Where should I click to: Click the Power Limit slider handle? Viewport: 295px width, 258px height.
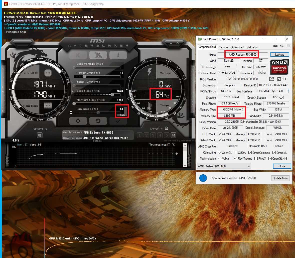[x=85, y=76]
